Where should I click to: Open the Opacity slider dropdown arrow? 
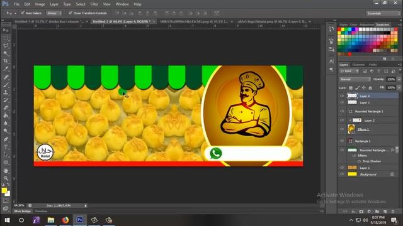tap(399, 80)
